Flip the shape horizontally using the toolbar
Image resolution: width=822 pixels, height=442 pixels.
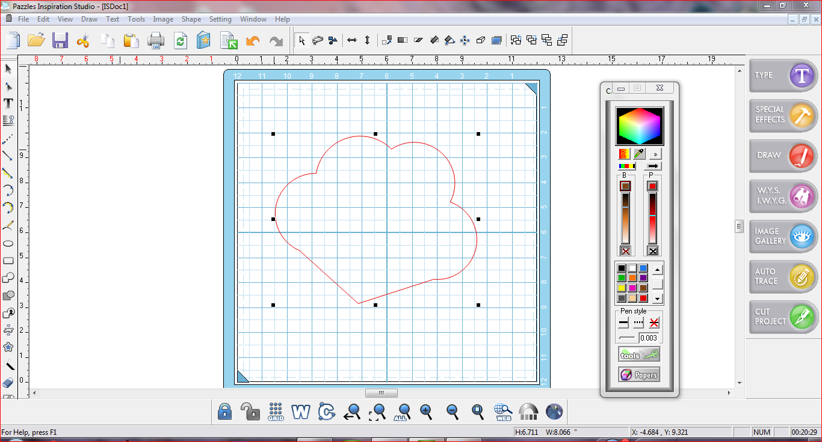[x=352, y=40]
